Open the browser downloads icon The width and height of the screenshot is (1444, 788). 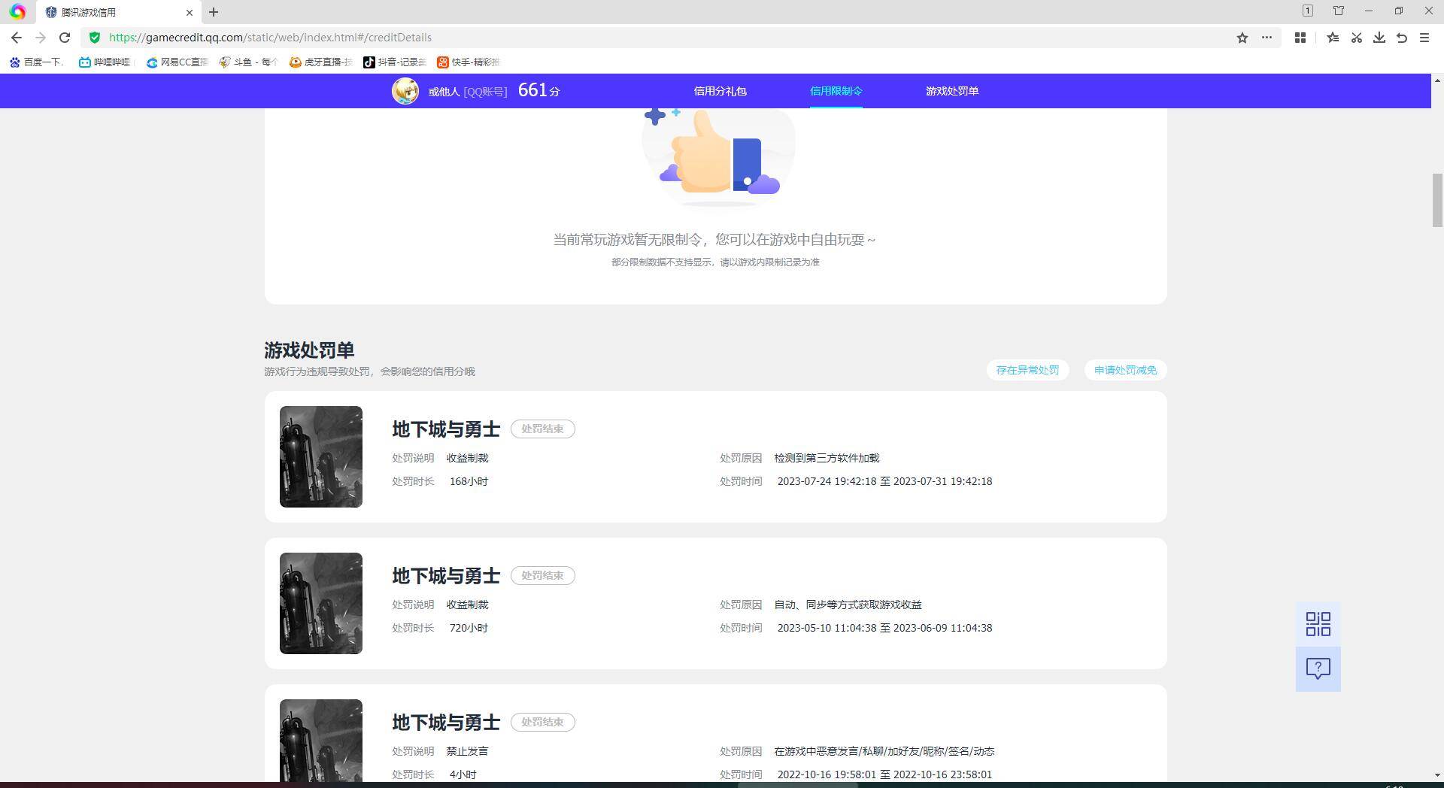pyautogui.click(x=1379, y=38)
